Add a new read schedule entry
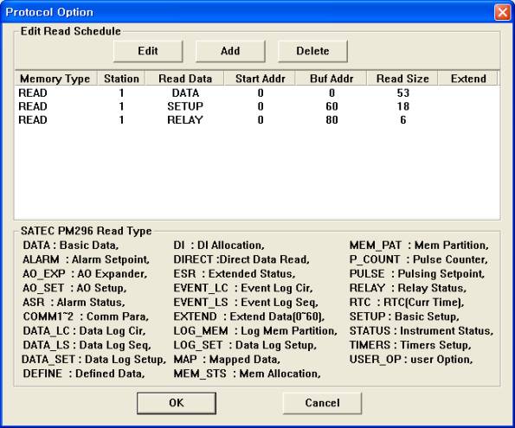515x428 pixels. 230,51
